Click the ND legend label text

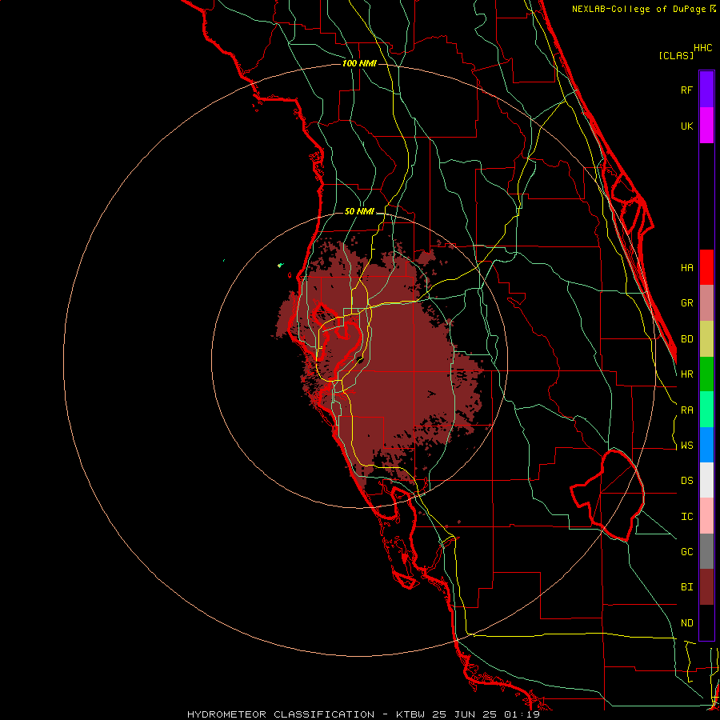tap(686, 623)
